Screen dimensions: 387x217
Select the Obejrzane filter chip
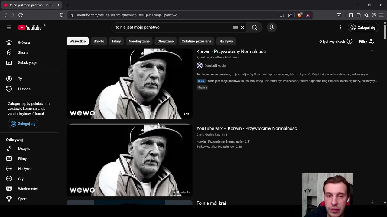[166, 41]
